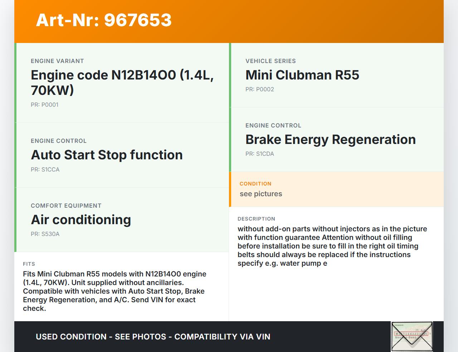Viewport: 458px width, 352px height.
Task: Click PR code S1CCA
Action: point(45,169)
